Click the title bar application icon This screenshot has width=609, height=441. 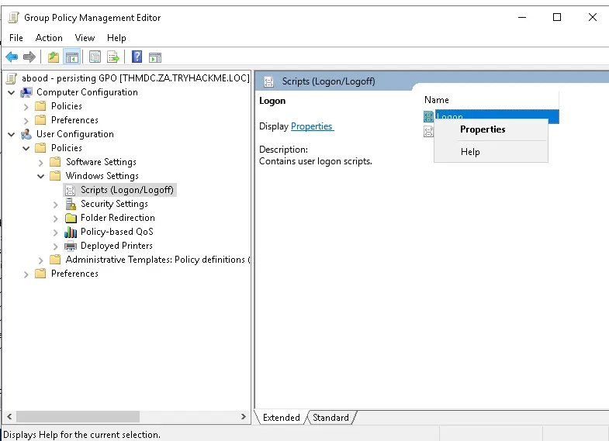click(x=14, y=18)
